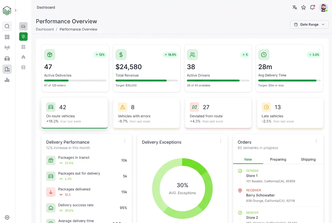Open Delivery Performance options menu
This screenshot has height=223, width=332.
point(125,141)
